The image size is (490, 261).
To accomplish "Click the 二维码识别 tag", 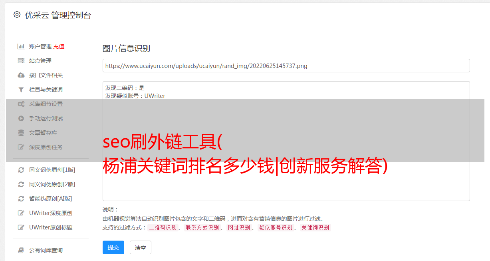I will pyautogui.click(x=163, y=227).
